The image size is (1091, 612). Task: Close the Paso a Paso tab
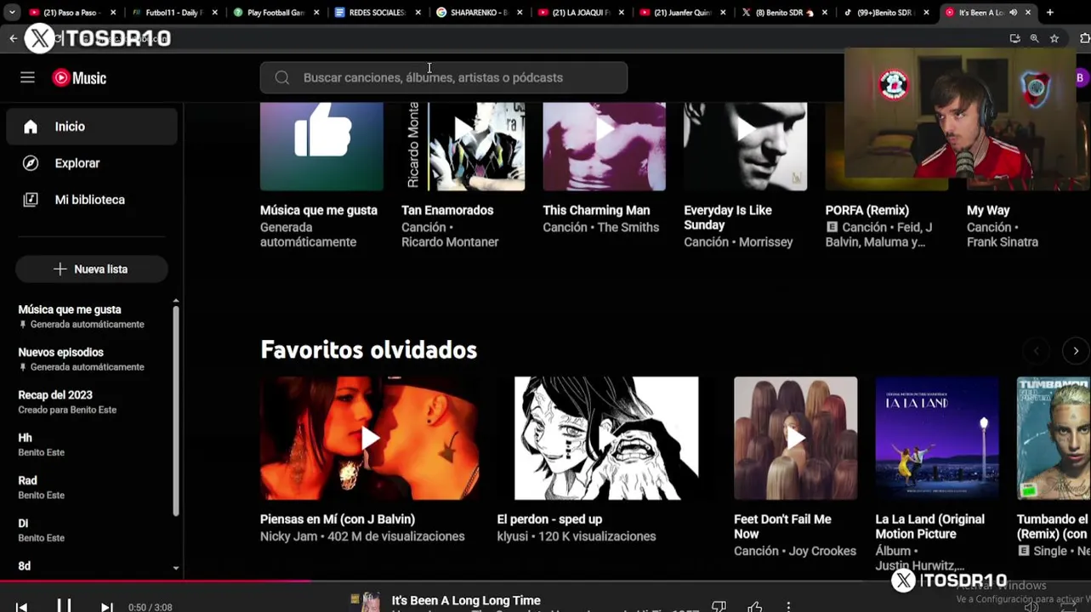click(113, 13)
